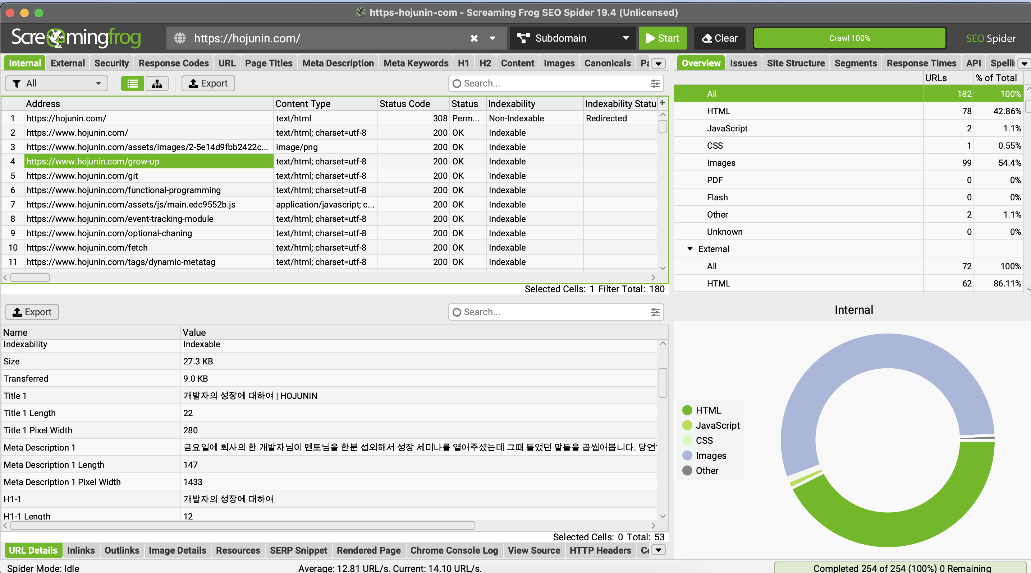Click the filter funnel icon
Screen dimensions: 1031x573
coord(17,83)
